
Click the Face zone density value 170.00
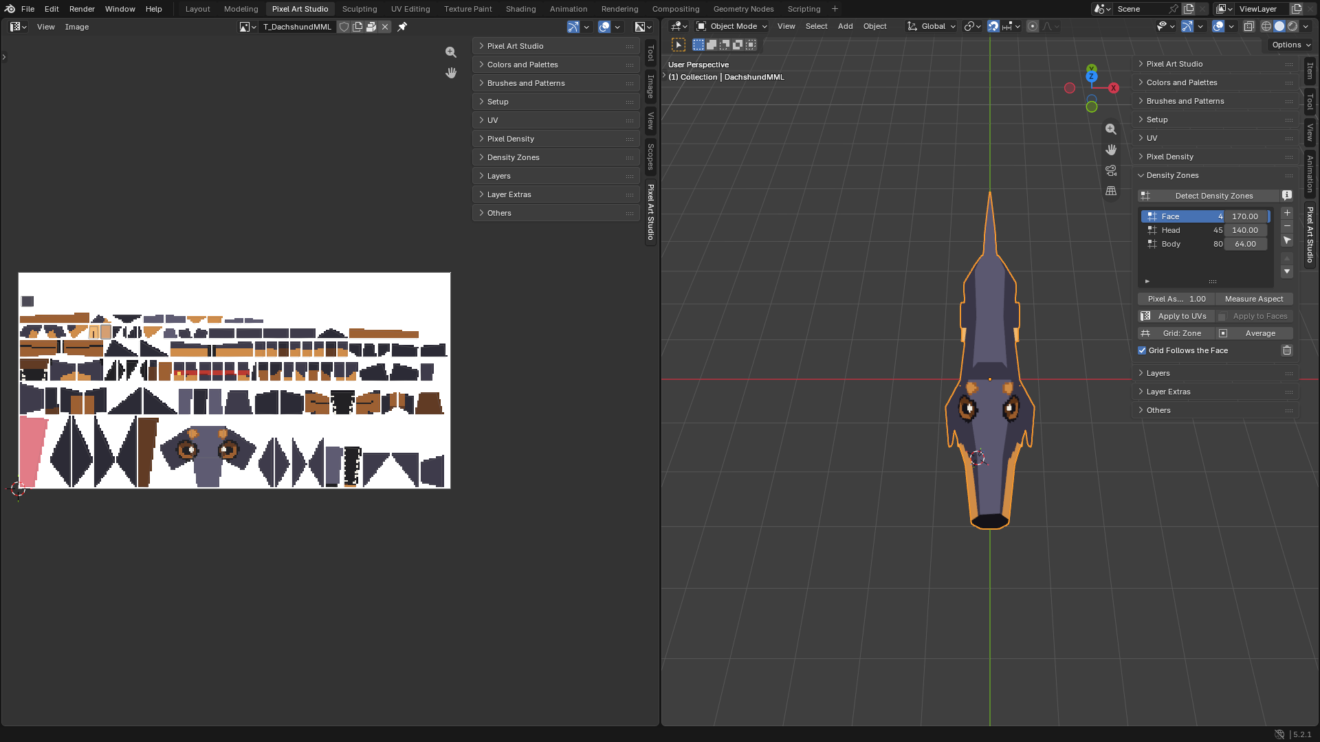pyautogui.click(x=1245, y=216)
